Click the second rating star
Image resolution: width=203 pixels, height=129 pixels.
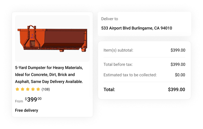pos(23,89)
